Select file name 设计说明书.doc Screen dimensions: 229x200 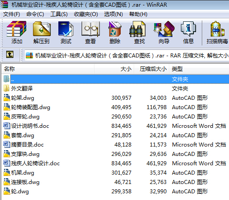pos(30,126)
